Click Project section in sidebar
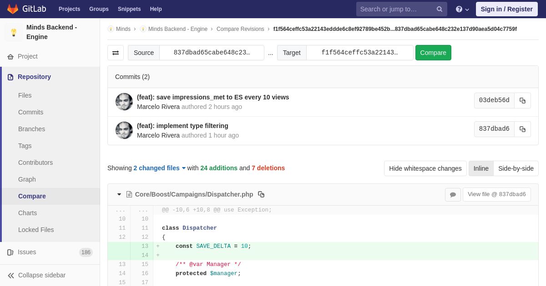This screenshot has height=286, width=546. click(28, 56)
